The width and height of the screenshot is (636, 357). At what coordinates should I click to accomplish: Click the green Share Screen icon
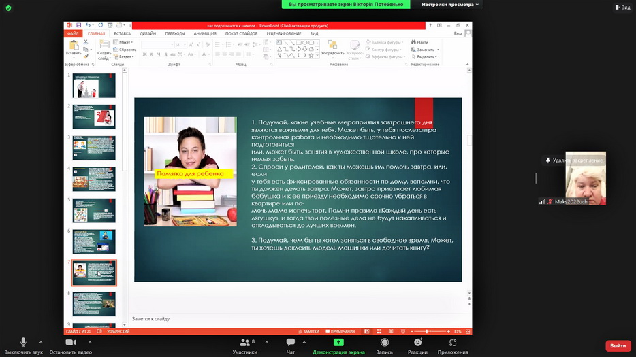338,342
